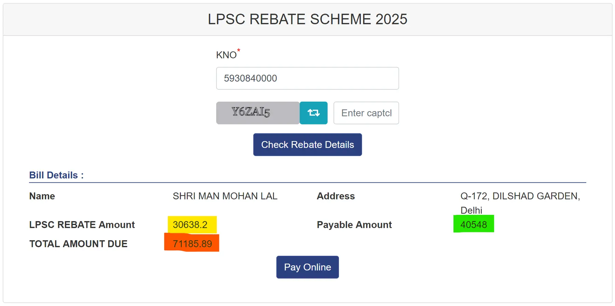Click the bold Name label
This screenshot has height=306, width=615.
[42, 196]
